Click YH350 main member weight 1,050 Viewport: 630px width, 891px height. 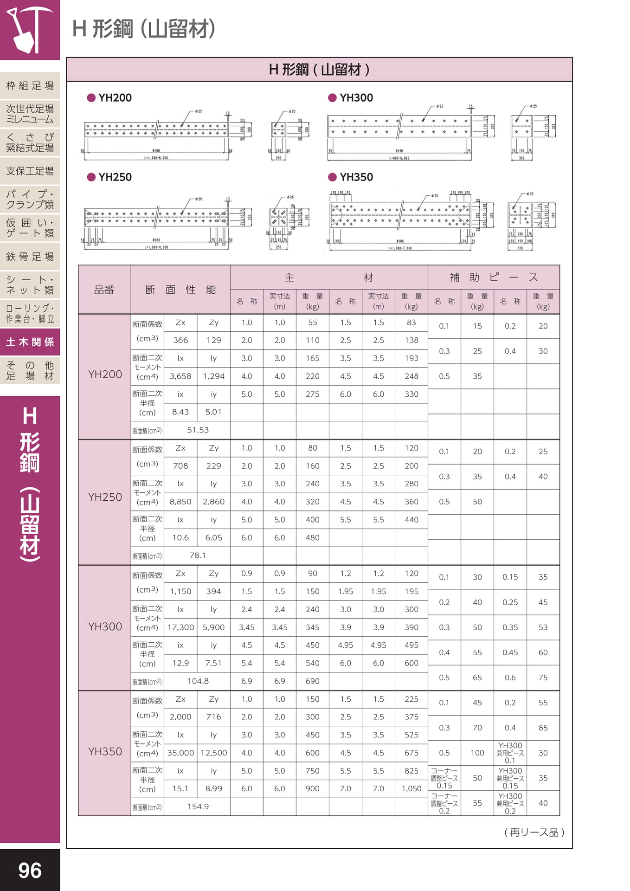411,789
